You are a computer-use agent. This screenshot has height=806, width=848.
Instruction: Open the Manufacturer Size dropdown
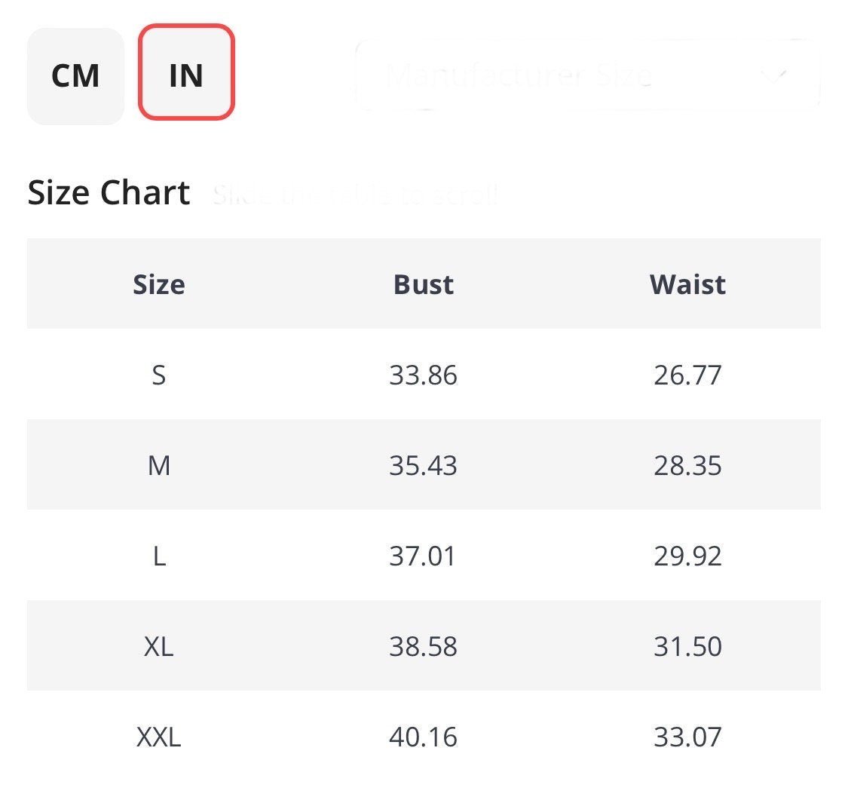587,75
